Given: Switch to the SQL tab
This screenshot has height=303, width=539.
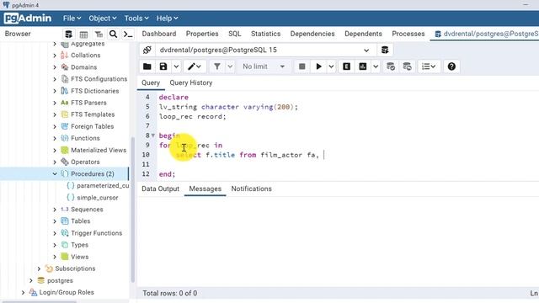Looking at the screenshot, I should (235, 34).
